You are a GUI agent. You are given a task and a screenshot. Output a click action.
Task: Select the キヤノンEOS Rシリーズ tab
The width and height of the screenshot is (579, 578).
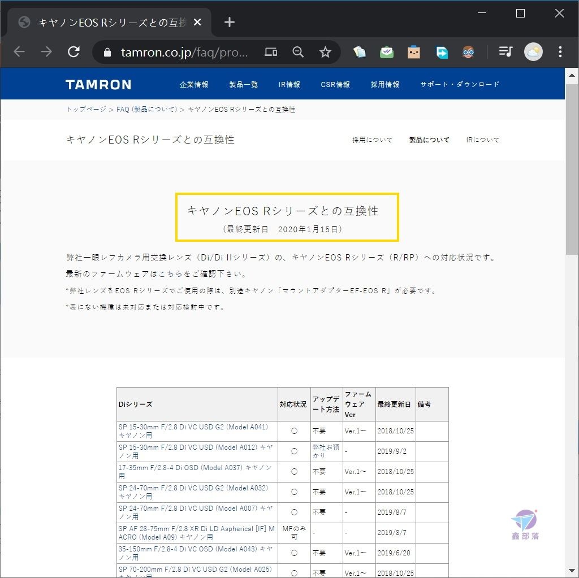pos(109,23)
